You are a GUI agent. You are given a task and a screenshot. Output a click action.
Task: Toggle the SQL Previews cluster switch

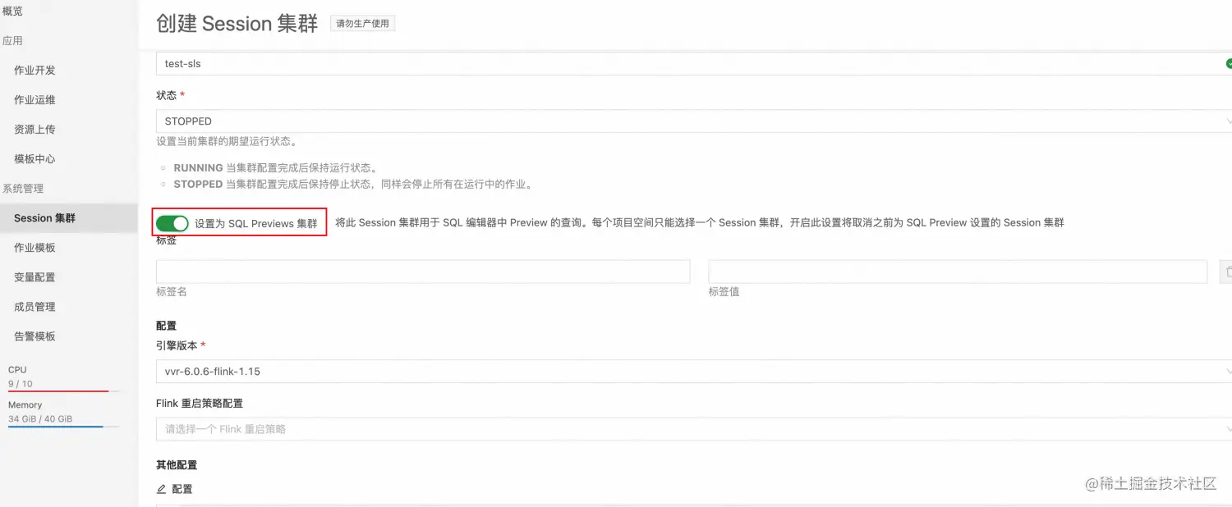(172, 223)
